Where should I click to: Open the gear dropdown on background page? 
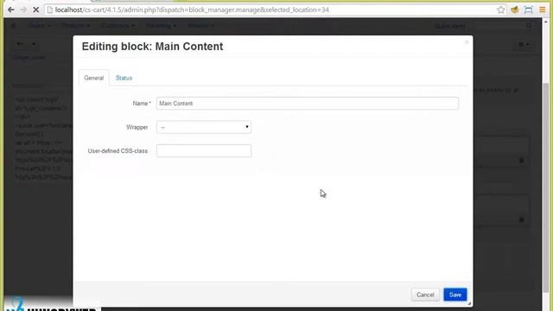[x=524, y=44]
